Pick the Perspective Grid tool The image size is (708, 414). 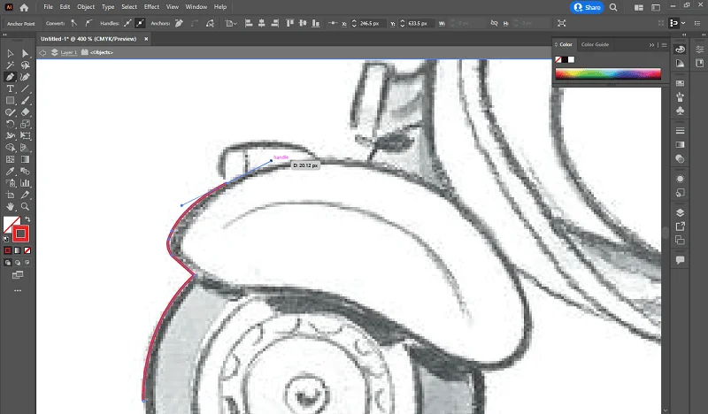(26, 148)
